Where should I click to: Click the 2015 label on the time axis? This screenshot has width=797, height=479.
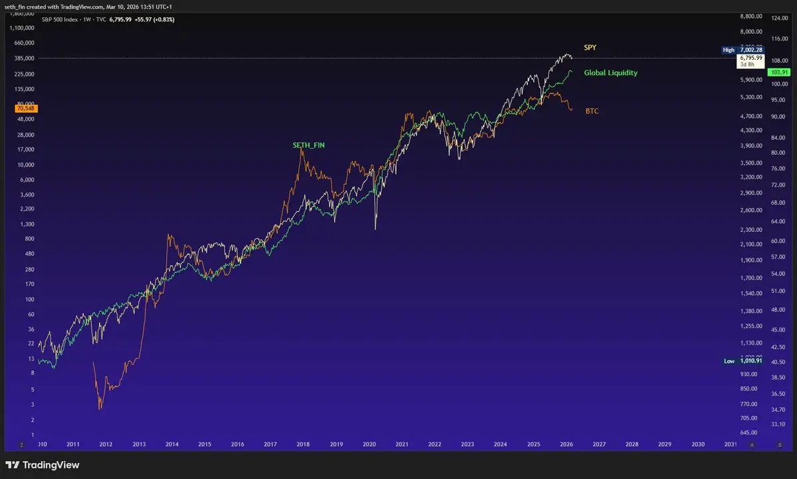click(204, 444)
